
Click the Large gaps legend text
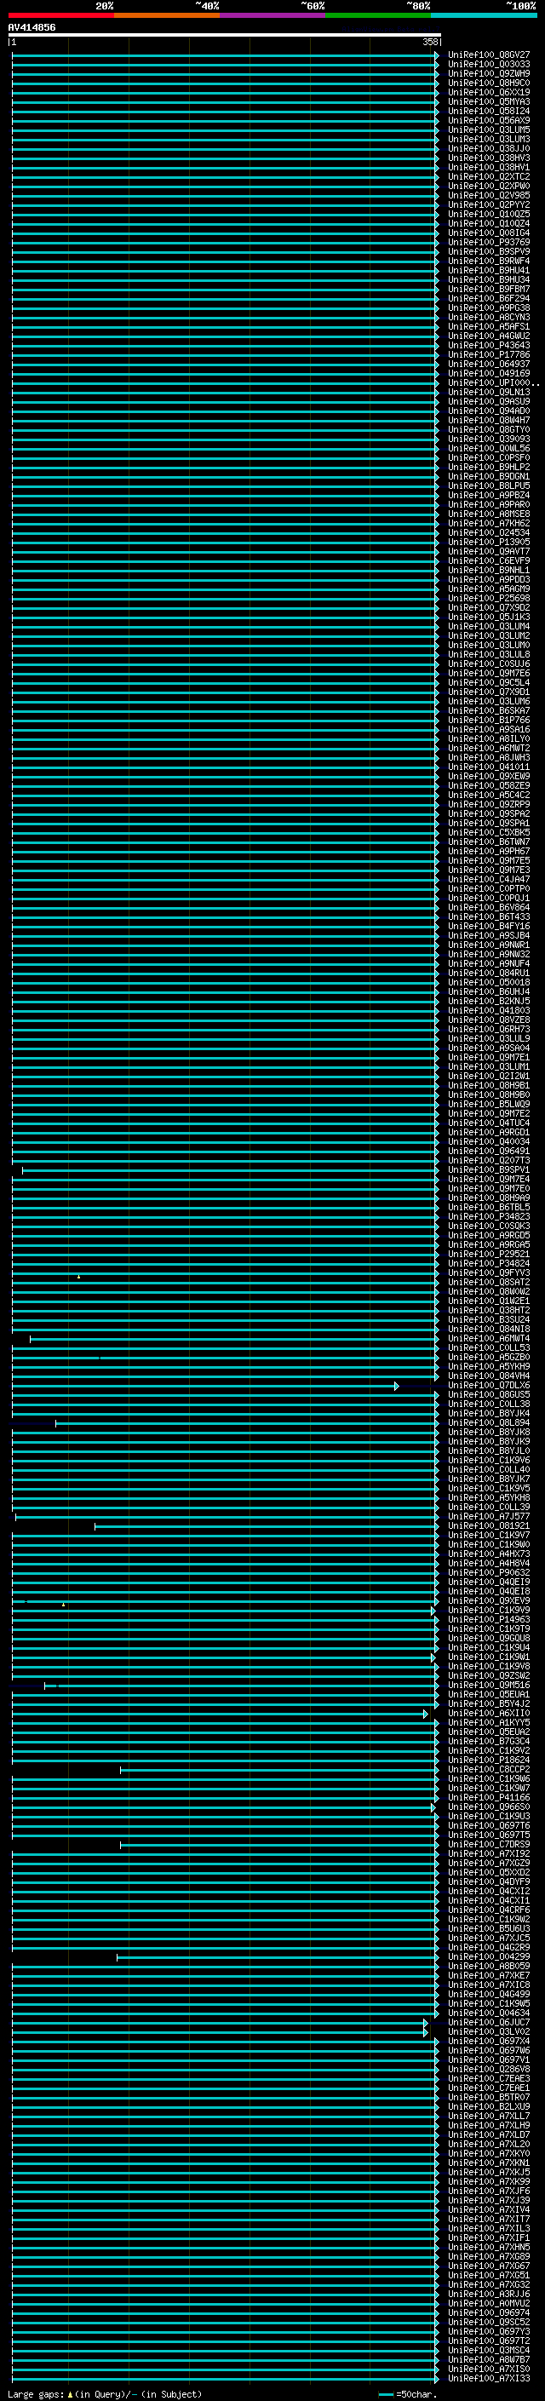coord(105,2393)
